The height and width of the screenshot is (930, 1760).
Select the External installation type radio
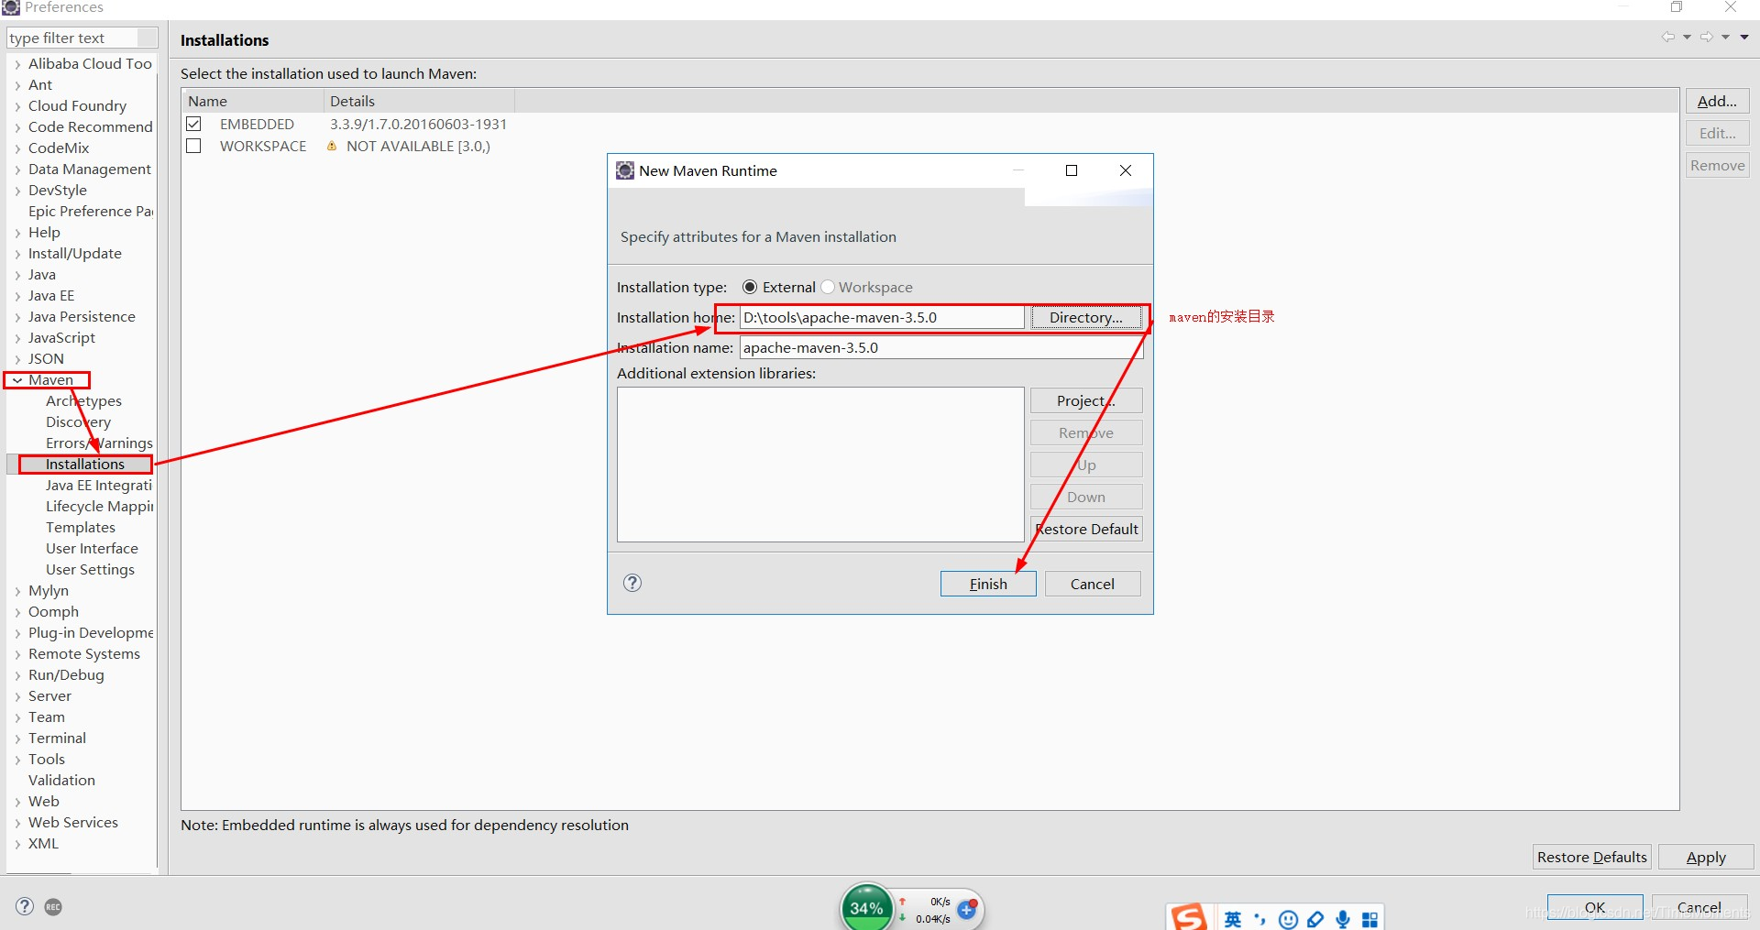750,287
